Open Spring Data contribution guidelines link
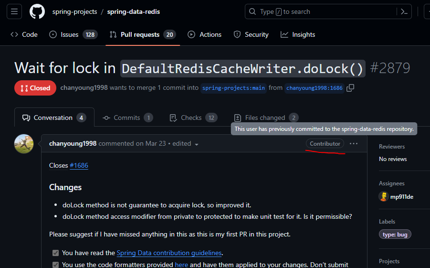Image resolution: width=430 pixels, height=268 pixels. click(169, 253)
